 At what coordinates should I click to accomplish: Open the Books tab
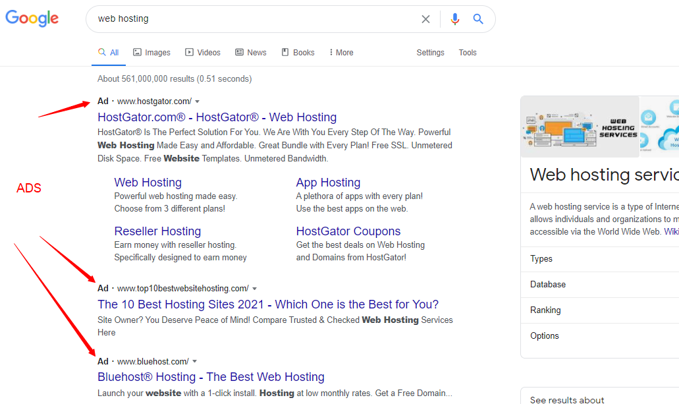click(x=298, y=53)
